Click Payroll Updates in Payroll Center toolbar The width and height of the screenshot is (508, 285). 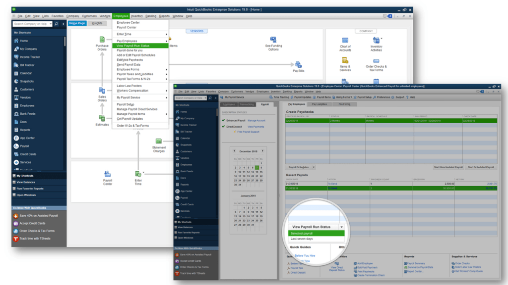301,97
